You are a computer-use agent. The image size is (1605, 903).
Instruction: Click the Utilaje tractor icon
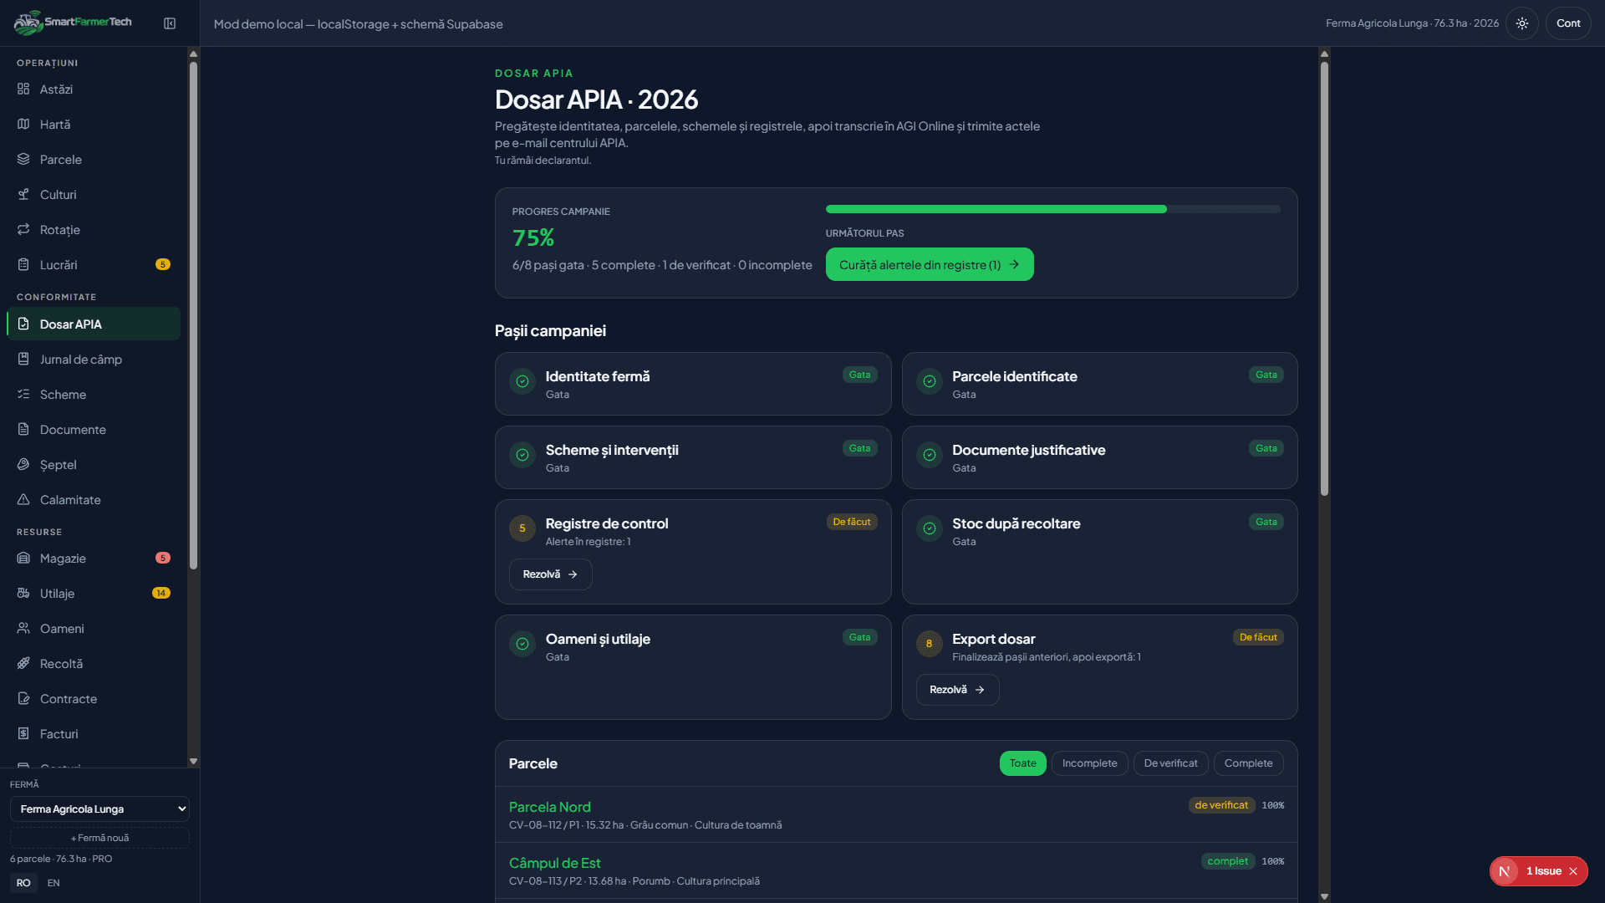[x=23, y=593]
